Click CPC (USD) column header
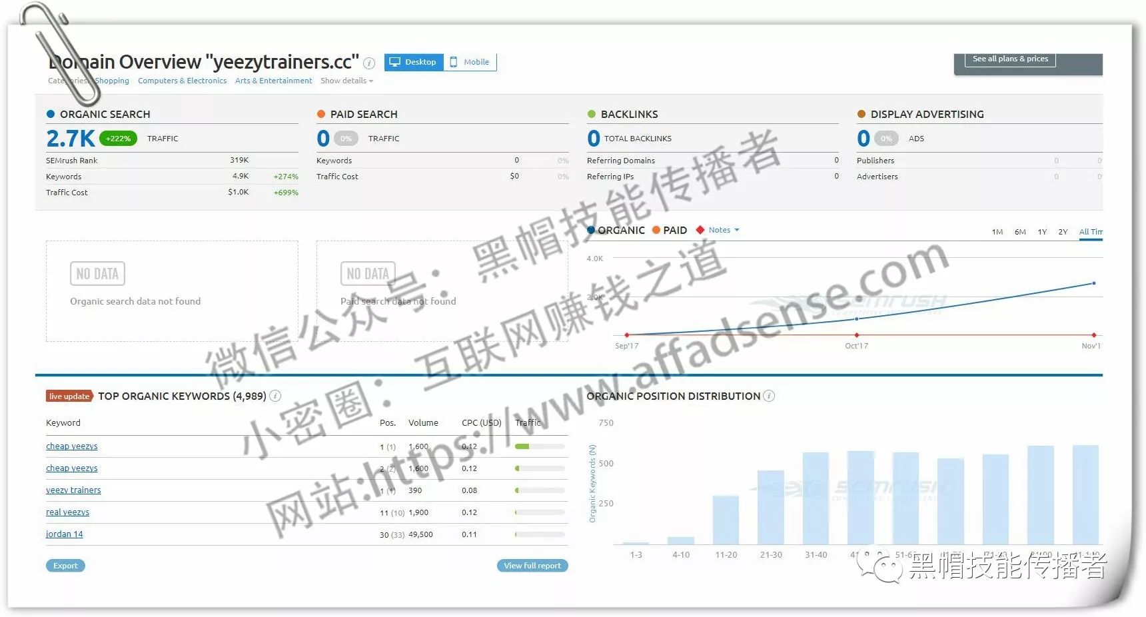This screenshot has width=1146, height=617. [x=481, y=423]
